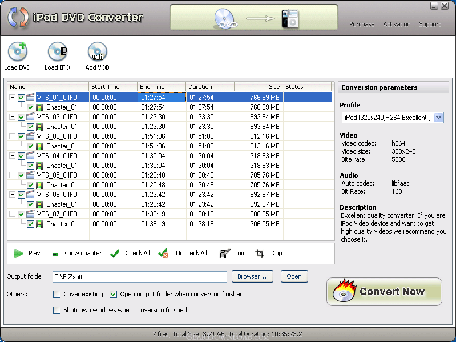Viewport: 456px width, 342px height.
Task: Click the VTS_05_0.IFO clapperboard icon
Action: [30, 175]
